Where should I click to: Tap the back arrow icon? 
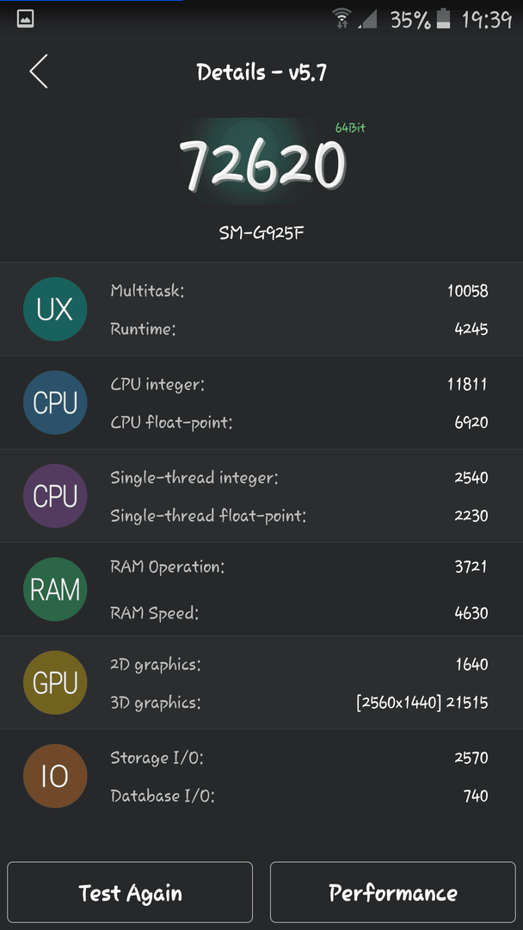tap(39, 71)
